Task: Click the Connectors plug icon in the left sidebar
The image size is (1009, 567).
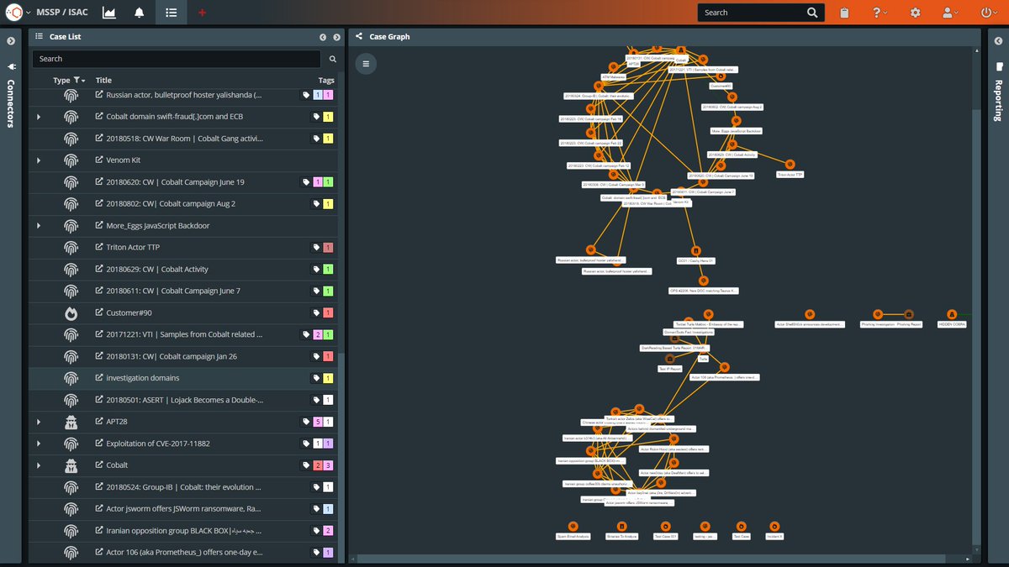Action: pos(11,66)
